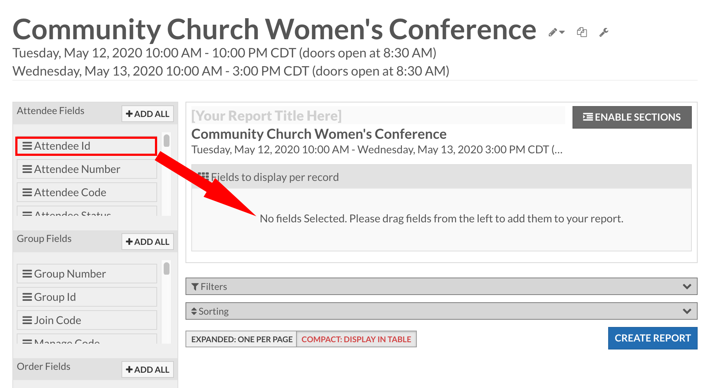Click the pencil edit icon beside title
Screen dimensions: 710x388
point(553,33)
